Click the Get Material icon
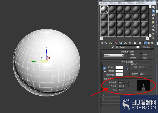This screenshot has height=113, width=158. 102,43
